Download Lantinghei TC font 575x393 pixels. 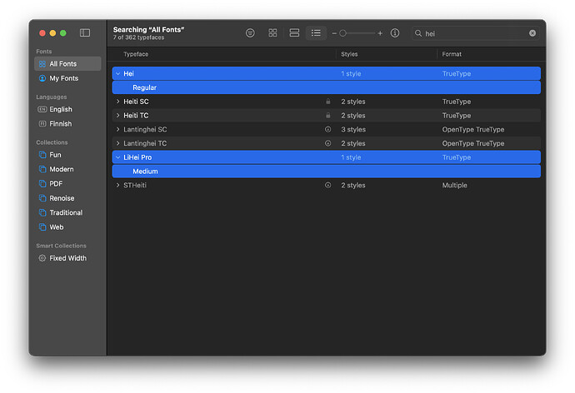[x=327, y=143]
